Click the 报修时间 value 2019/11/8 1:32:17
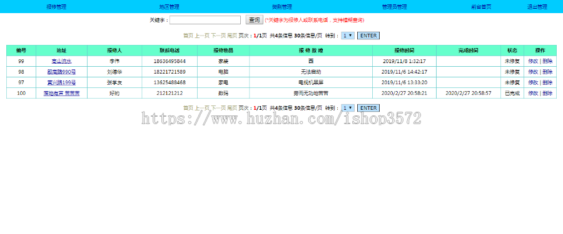 (x=404, y=61)
